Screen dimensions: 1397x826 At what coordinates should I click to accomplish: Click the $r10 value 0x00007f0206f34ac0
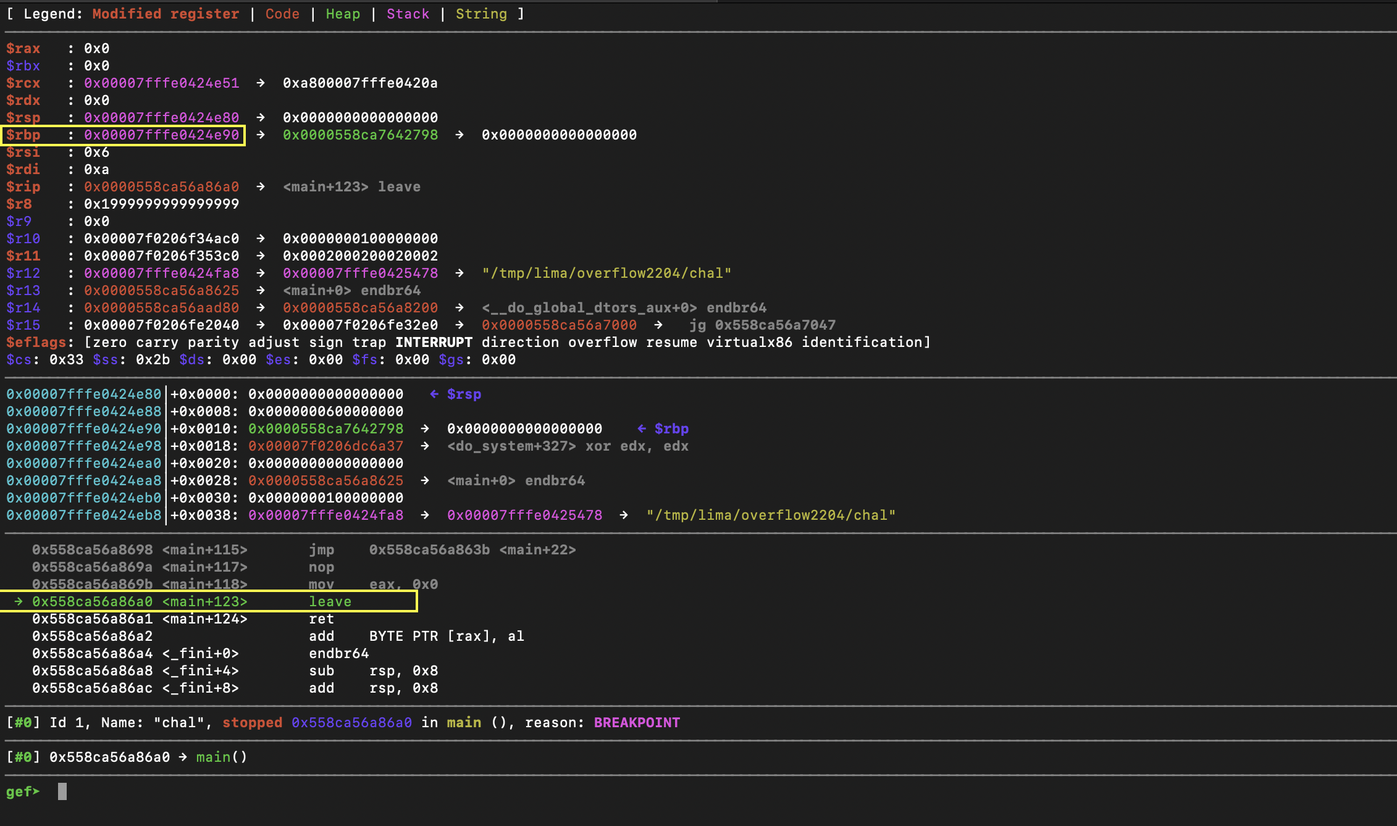tap(162, 238)
